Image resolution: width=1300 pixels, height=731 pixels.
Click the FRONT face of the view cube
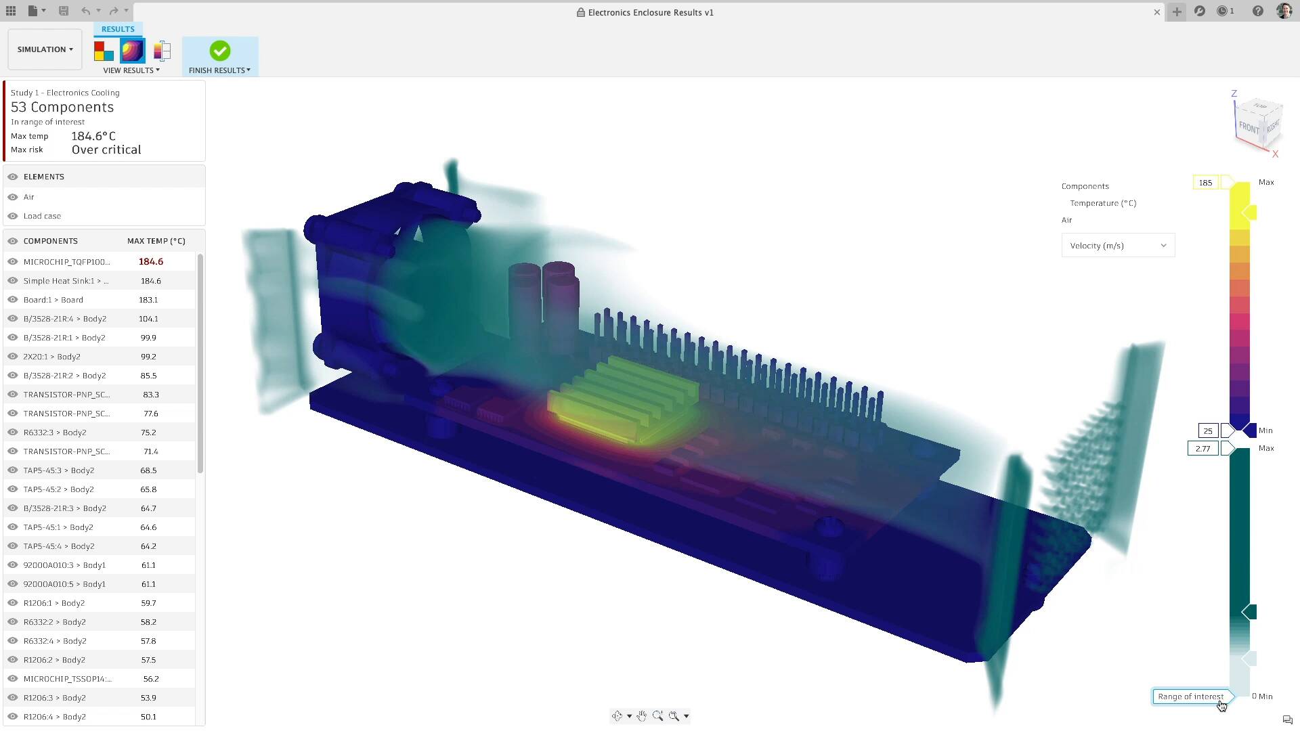(1249, 127)
